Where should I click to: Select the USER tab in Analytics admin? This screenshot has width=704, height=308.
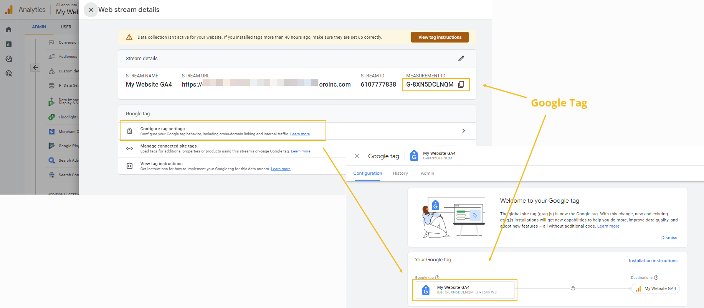pos(66,27)
